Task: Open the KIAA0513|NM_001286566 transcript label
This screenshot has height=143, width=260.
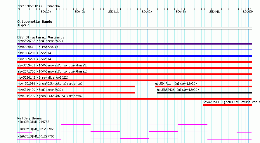Action: 36,129
